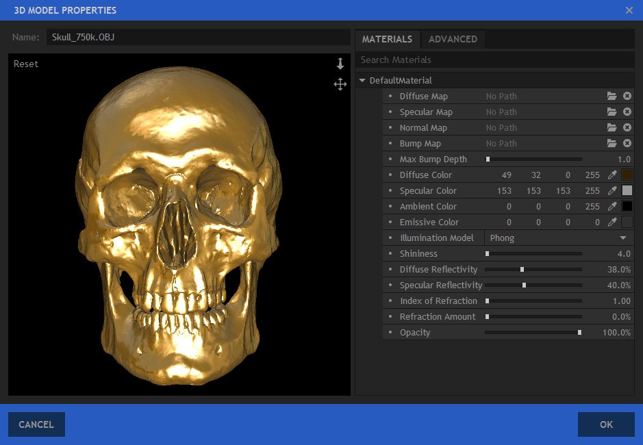Remove the Bump Map path
Image resolution: width=643 pixels, height=445 pixels.
pos(627,144)
